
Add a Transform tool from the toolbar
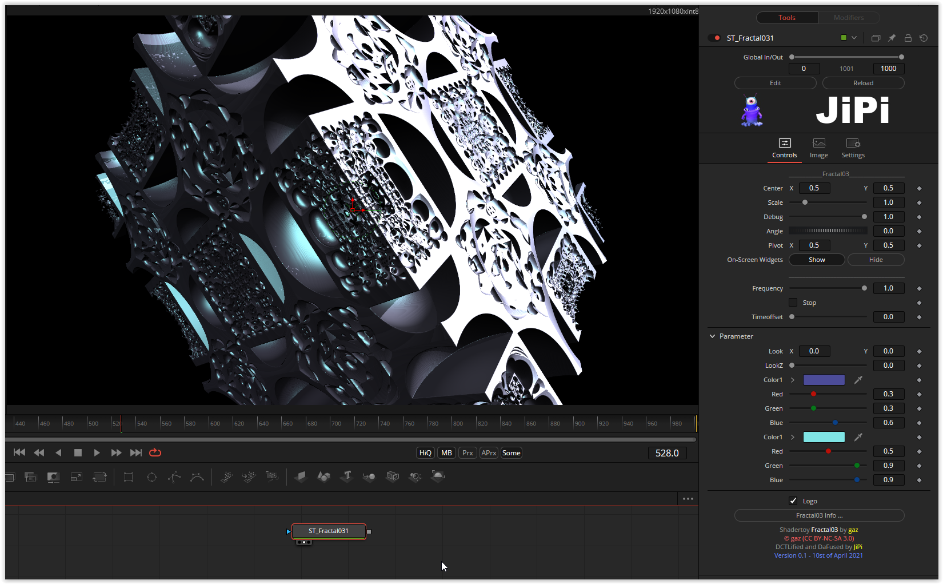(99, 476)
